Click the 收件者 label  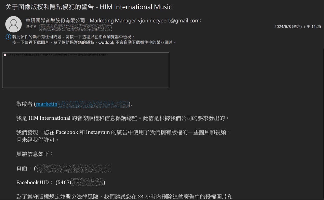pyautogui.click(x=31, y=27)
